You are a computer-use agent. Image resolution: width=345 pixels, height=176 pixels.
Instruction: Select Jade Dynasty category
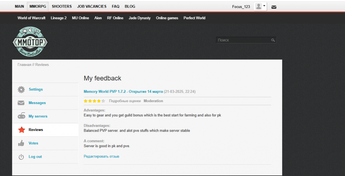point(140,18)
